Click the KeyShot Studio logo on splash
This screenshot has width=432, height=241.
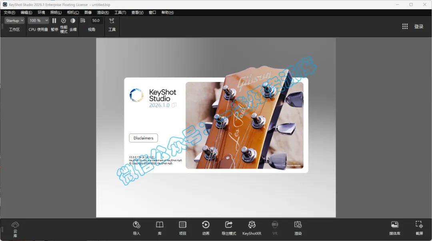(x=137, y=95)
